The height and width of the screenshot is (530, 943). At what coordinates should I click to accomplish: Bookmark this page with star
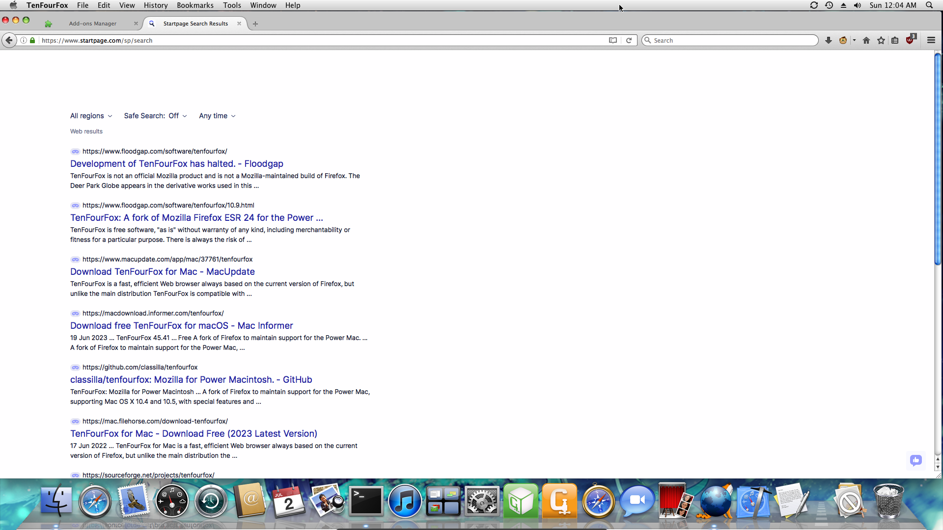click(x=881, y=40)
